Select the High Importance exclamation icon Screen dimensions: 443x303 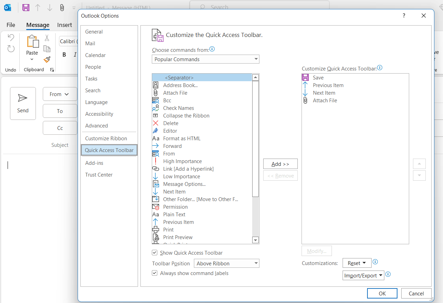156,161
